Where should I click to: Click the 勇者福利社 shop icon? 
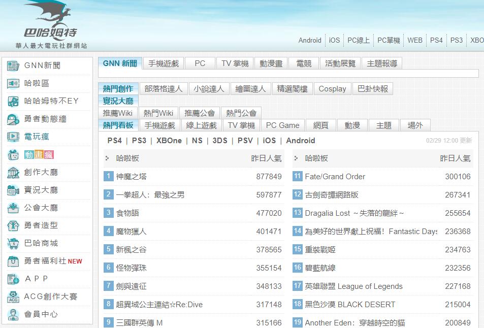[13, 261]
